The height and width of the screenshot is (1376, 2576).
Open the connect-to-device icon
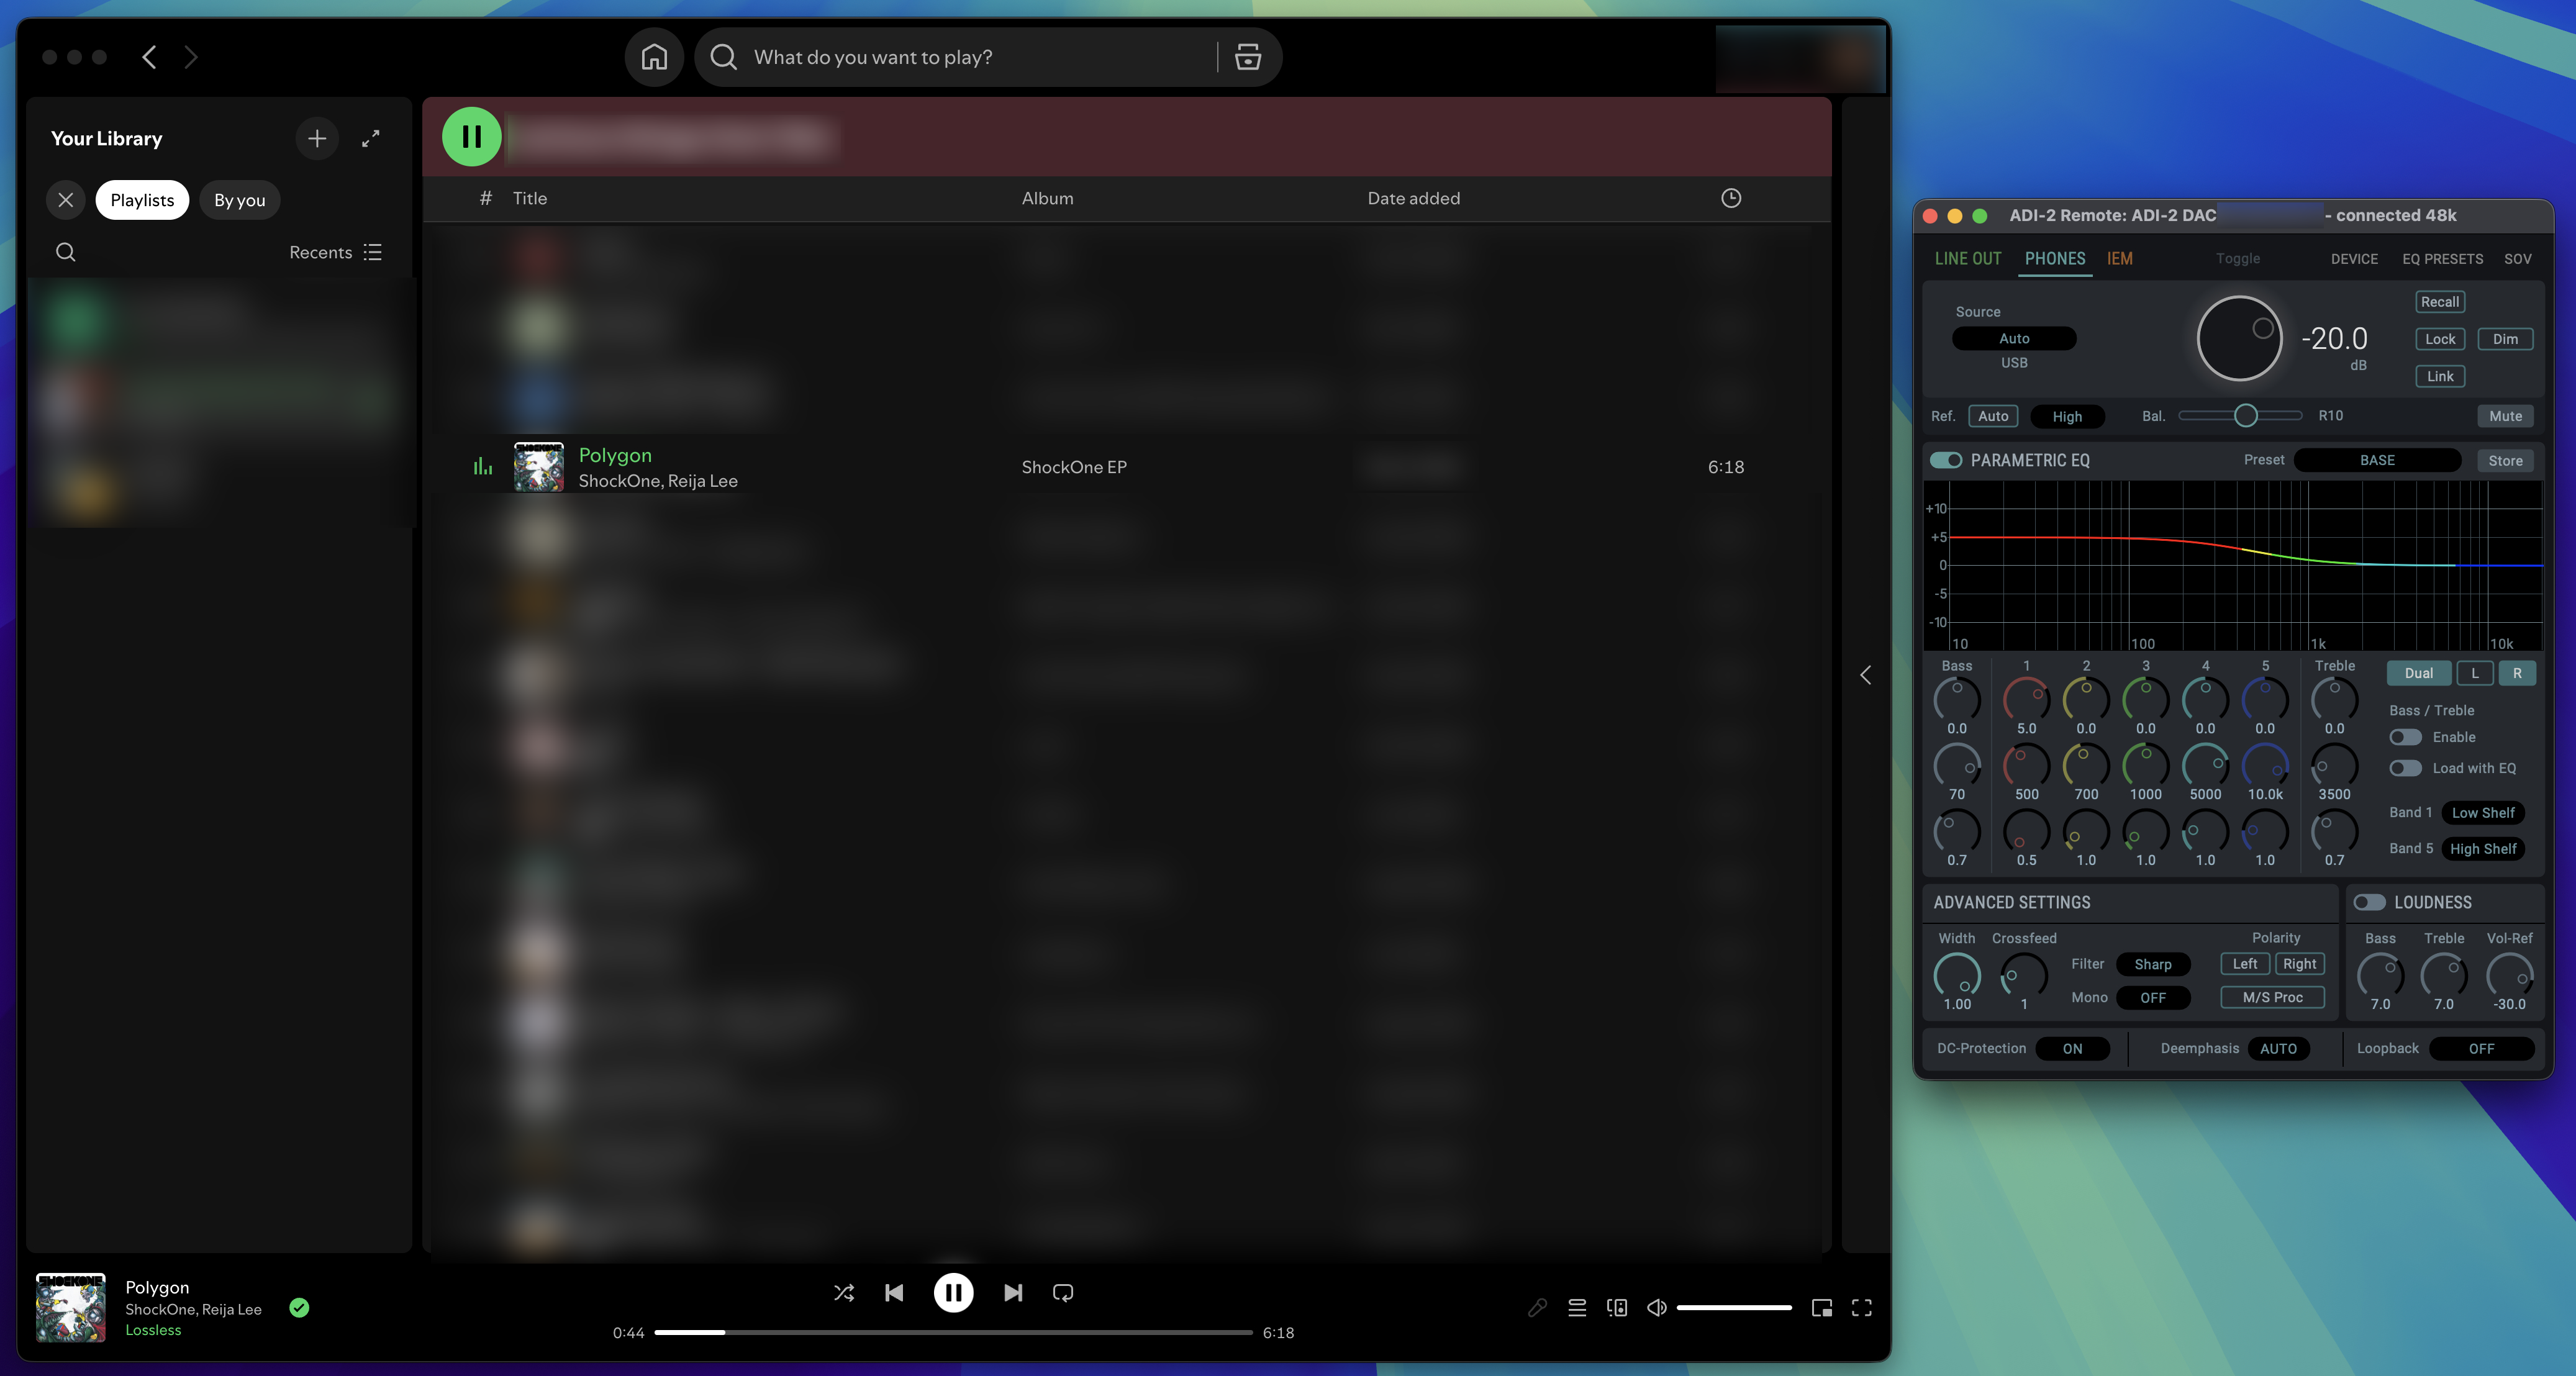(1616, 1308)
